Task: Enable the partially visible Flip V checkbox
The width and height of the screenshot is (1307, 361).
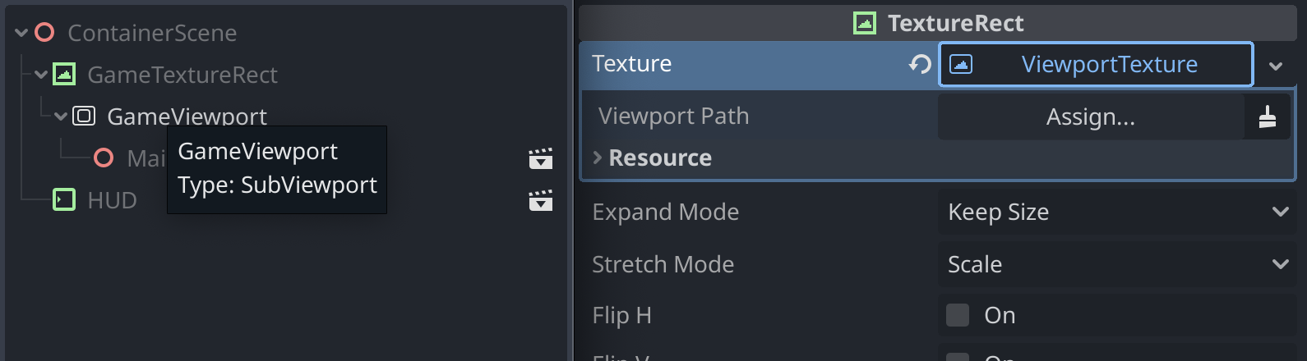Action: pyautogui.click(x=958, y=357)
